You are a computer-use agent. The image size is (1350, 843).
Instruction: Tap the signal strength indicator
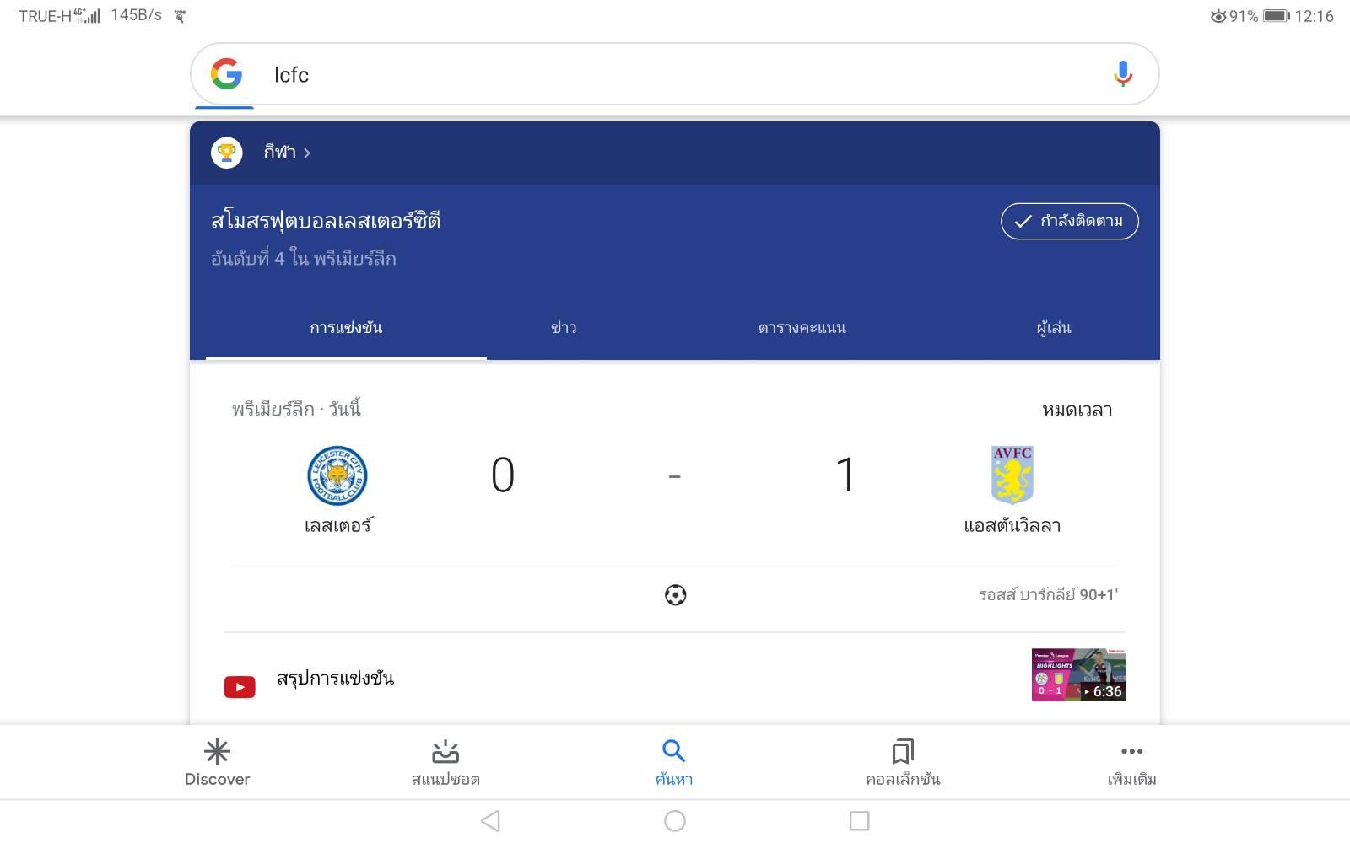(92, 16)
